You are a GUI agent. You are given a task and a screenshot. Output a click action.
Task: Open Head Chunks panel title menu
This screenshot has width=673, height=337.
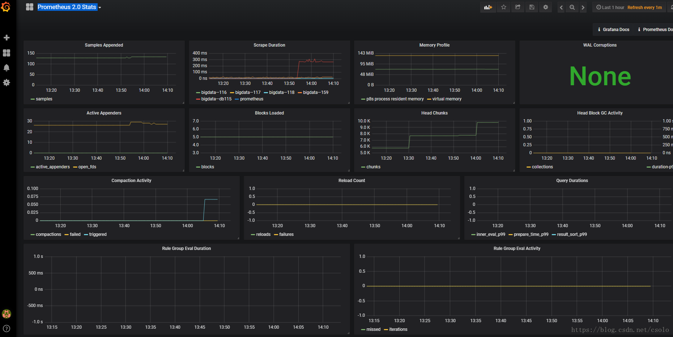[x=434, y=113]
